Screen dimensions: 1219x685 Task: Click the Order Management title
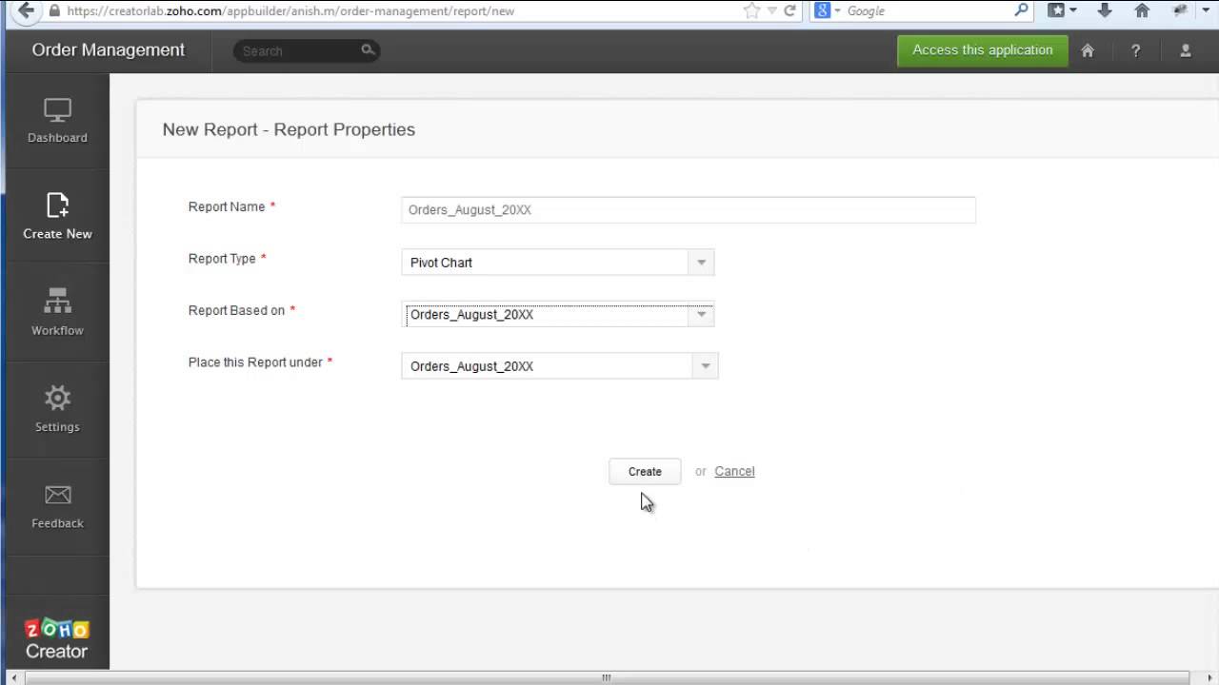109,50
